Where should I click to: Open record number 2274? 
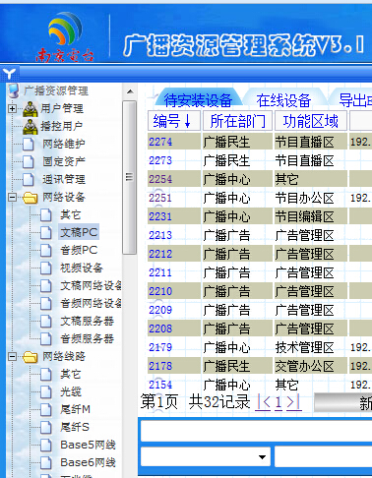[160, 142]
